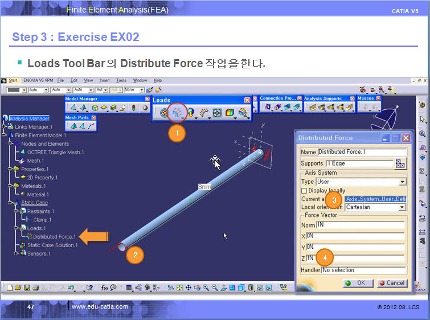Click the Save icon in bottom toolbar
Viewport: 430px width, 320px height.
pos(28,288)
